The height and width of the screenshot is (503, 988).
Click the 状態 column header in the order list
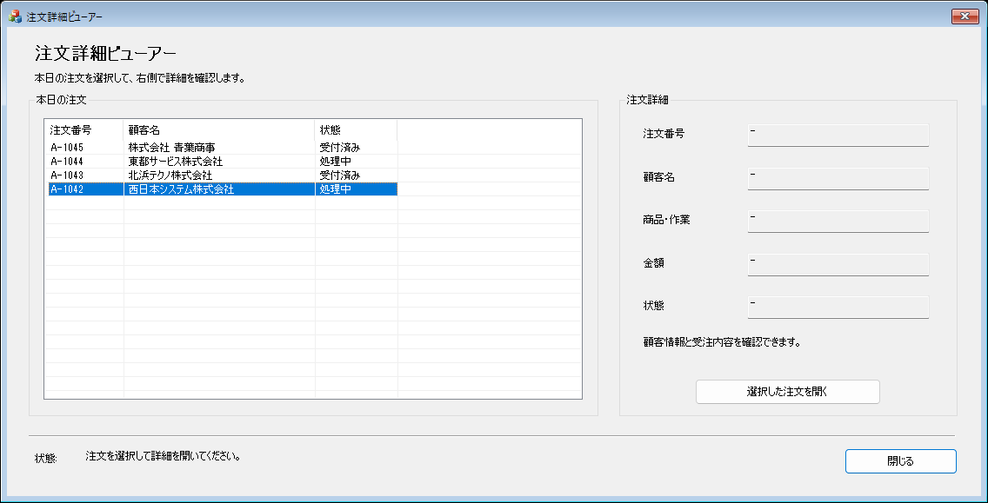tap(356, 130)
